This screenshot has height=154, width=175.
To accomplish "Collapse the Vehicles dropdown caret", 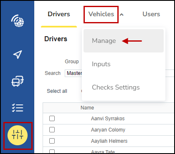I will 122,15.
